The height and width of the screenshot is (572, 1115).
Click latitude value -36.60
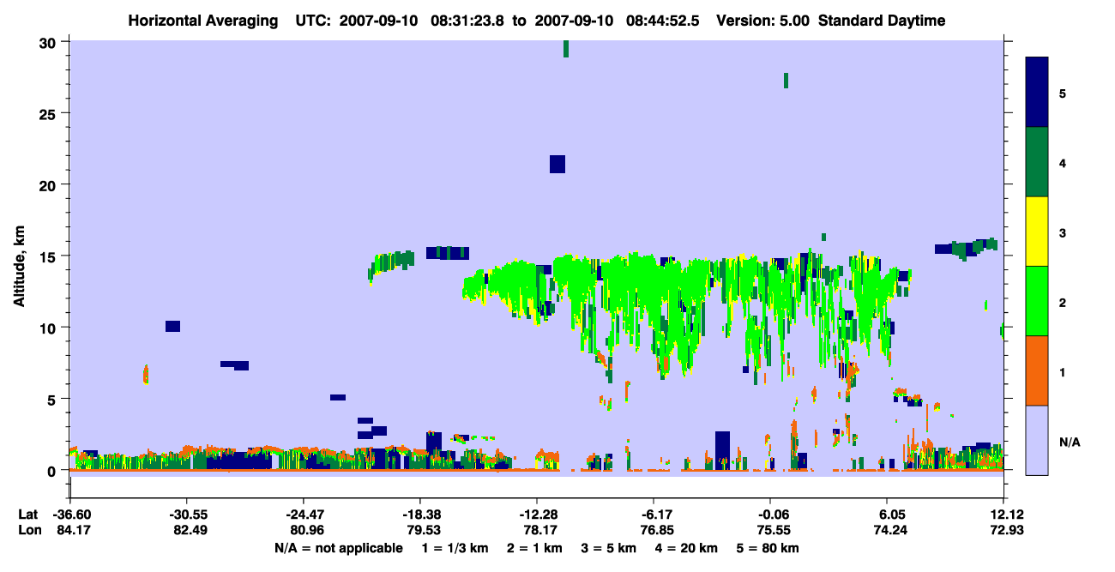coord(70,515)
